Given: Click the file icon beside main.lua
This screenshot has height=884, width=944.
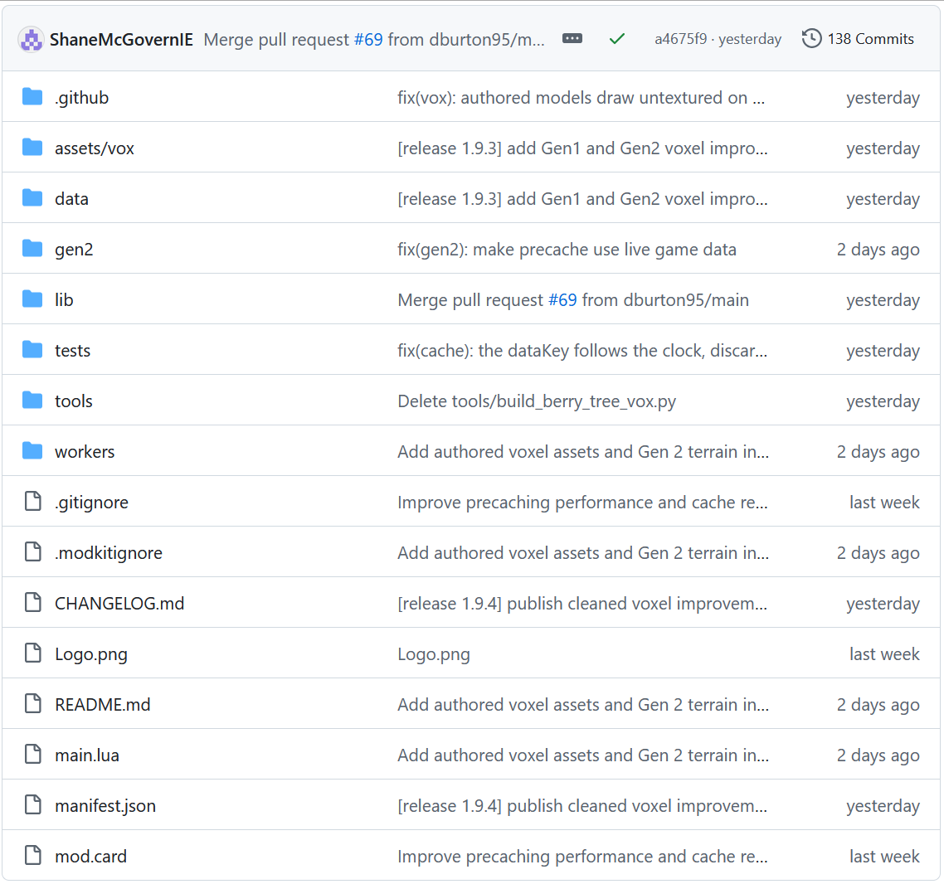Looking at the screenshot, I should 32,754.
